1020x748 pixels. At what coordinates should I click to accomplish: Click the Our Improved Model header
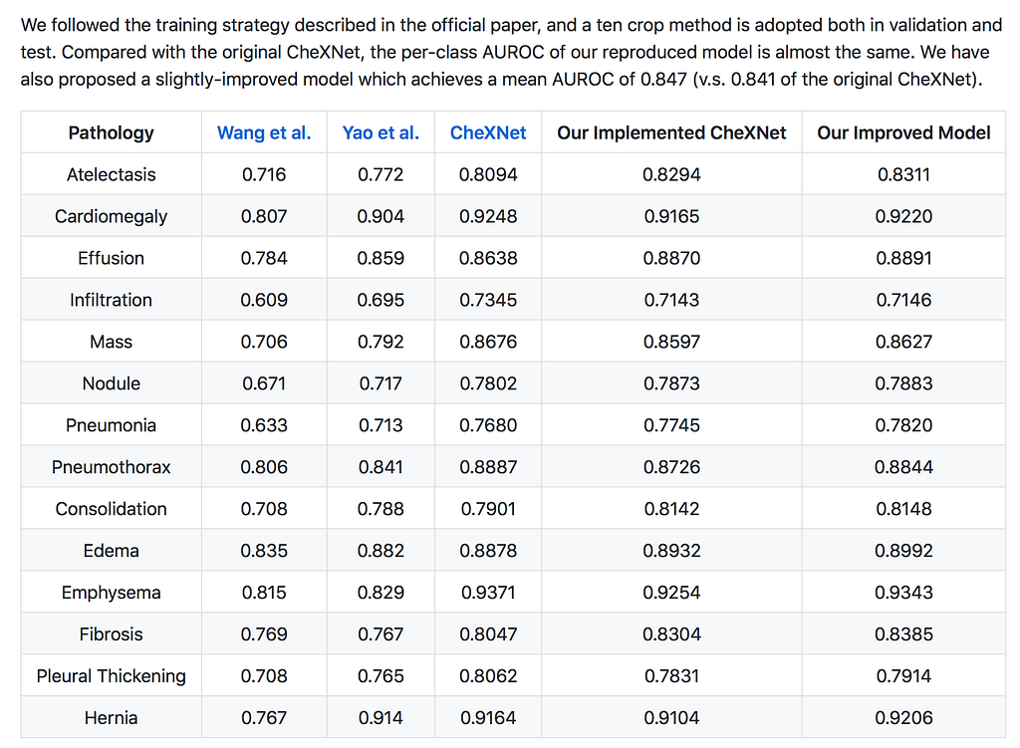903,132
